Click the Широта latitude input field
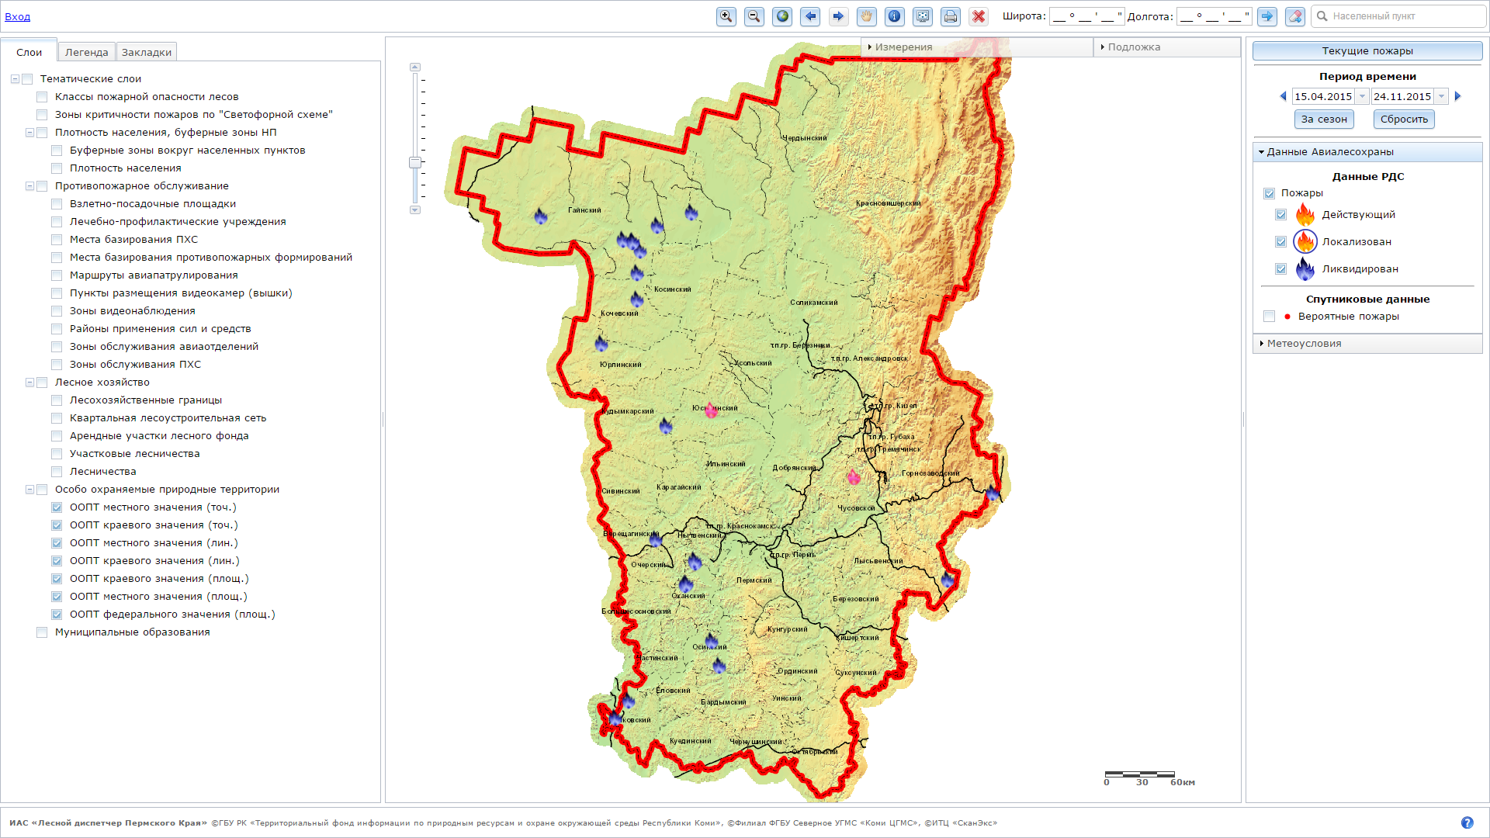Image resolution: width=1490 pixels, height=838 pixels. point(1086,16)
